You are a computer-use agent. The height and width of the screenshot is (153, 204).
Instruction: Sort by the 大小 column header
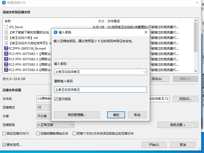click(x=93, y=21)
